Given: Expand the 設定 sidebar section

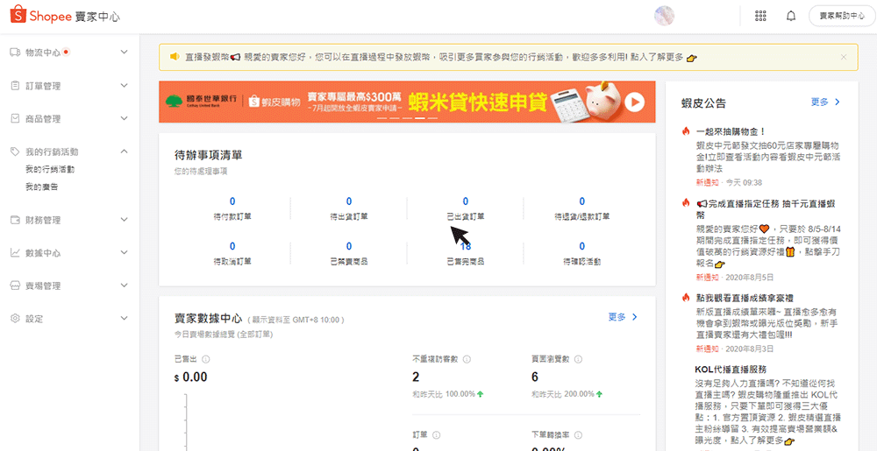Looking at the screenshot, I should click(124, 319).
